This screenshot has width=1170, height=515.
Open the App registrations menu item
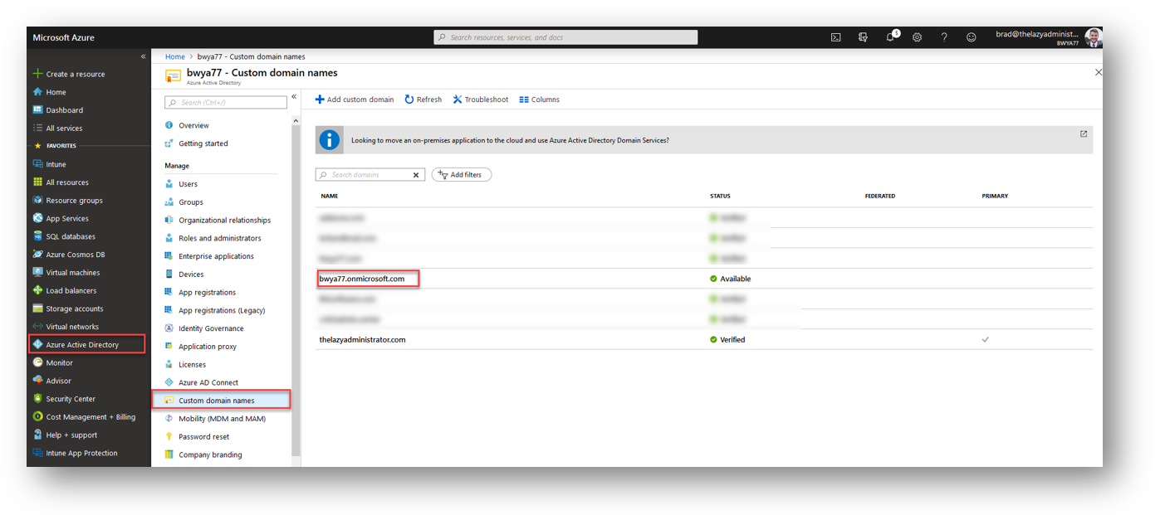tap(207, 293)
